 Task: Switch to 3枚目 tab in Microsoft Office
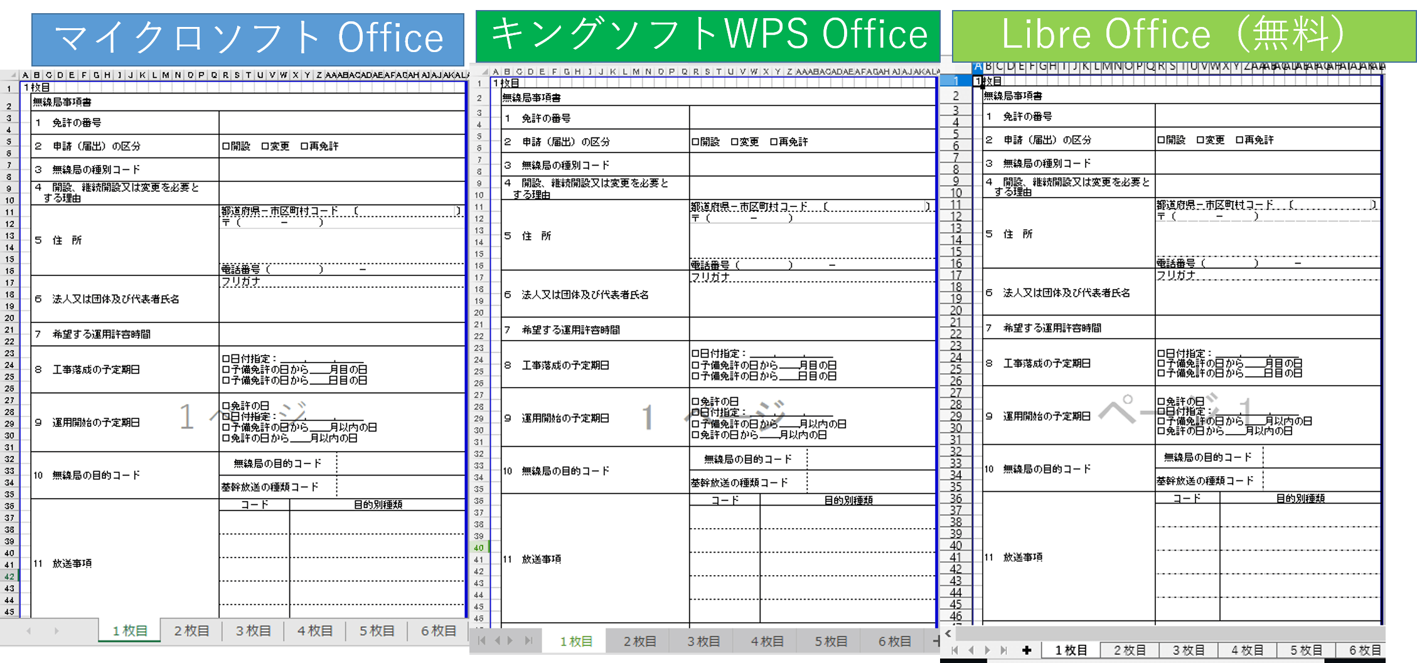253,630
